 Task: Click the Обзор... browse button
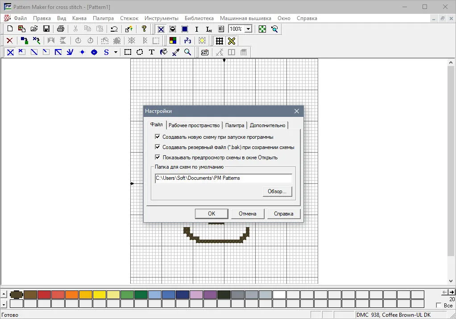(x=277, y=191)
